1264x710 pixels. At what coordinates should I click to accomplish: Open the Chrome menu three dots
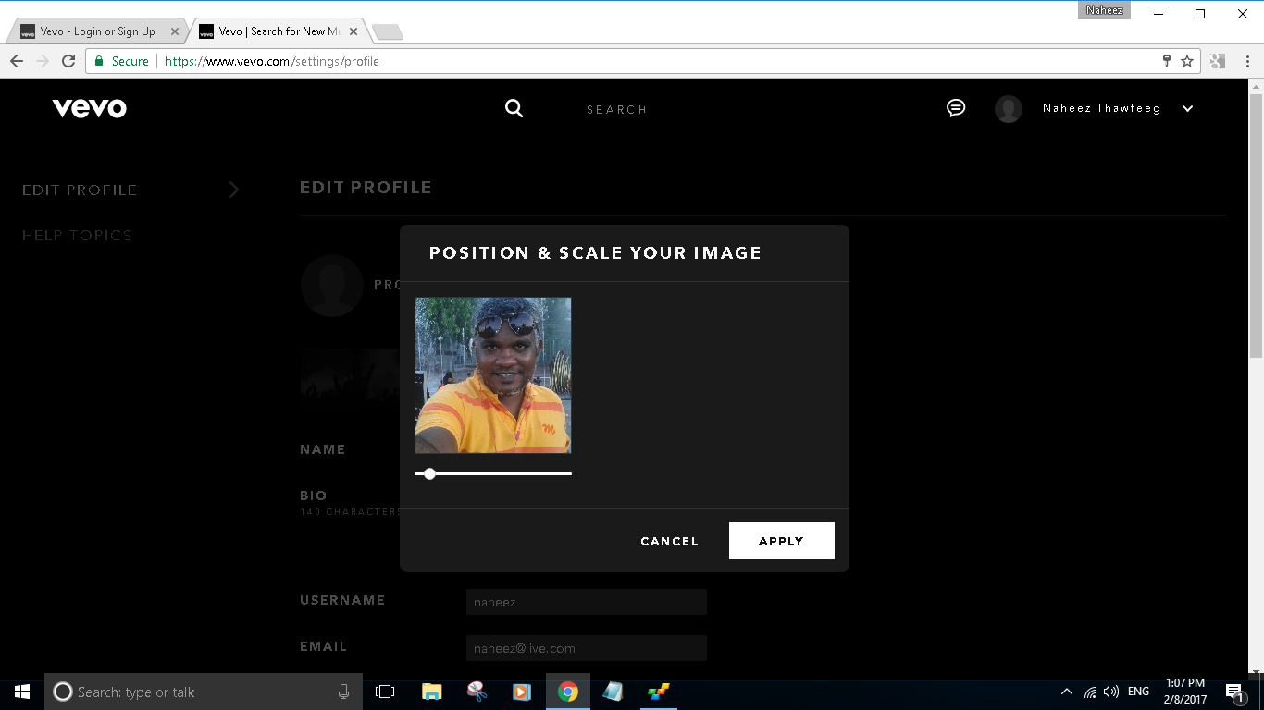[1246, 61]
